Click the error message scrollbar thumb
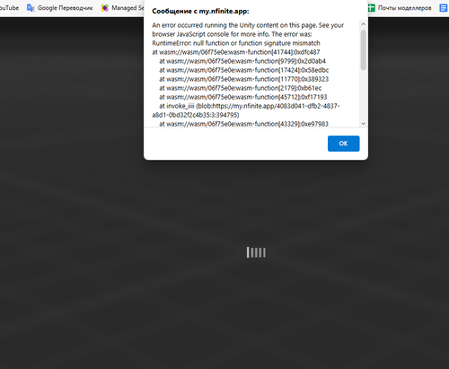Viewport: 449px width, 369px height. tap(364, 50)
